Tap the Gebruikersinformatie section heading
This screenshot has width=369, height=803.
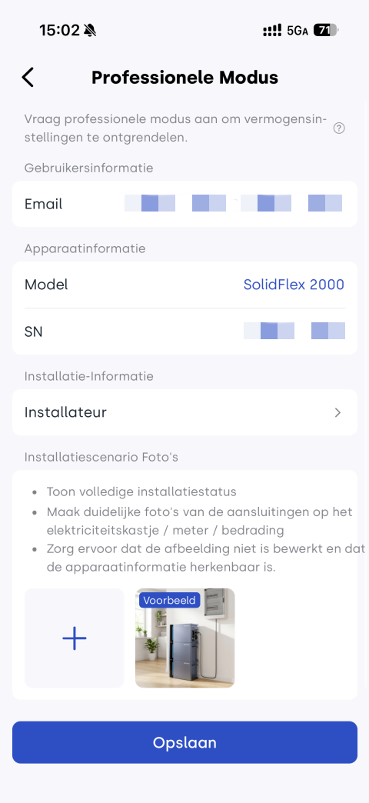point(89,168)
